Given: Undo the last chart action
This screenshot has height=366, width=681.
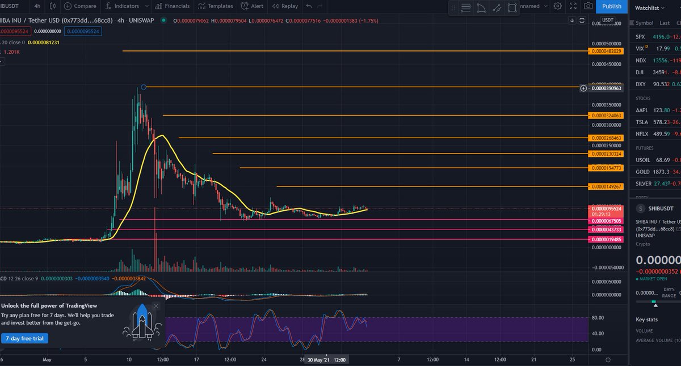Looking at the screenshot, I should click(x=309, y=6).
